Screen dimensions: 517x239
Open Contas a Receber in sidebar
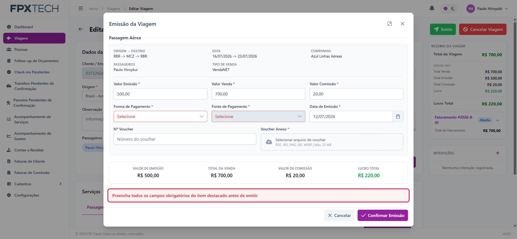pyautogui.click(x=29, y=150)
